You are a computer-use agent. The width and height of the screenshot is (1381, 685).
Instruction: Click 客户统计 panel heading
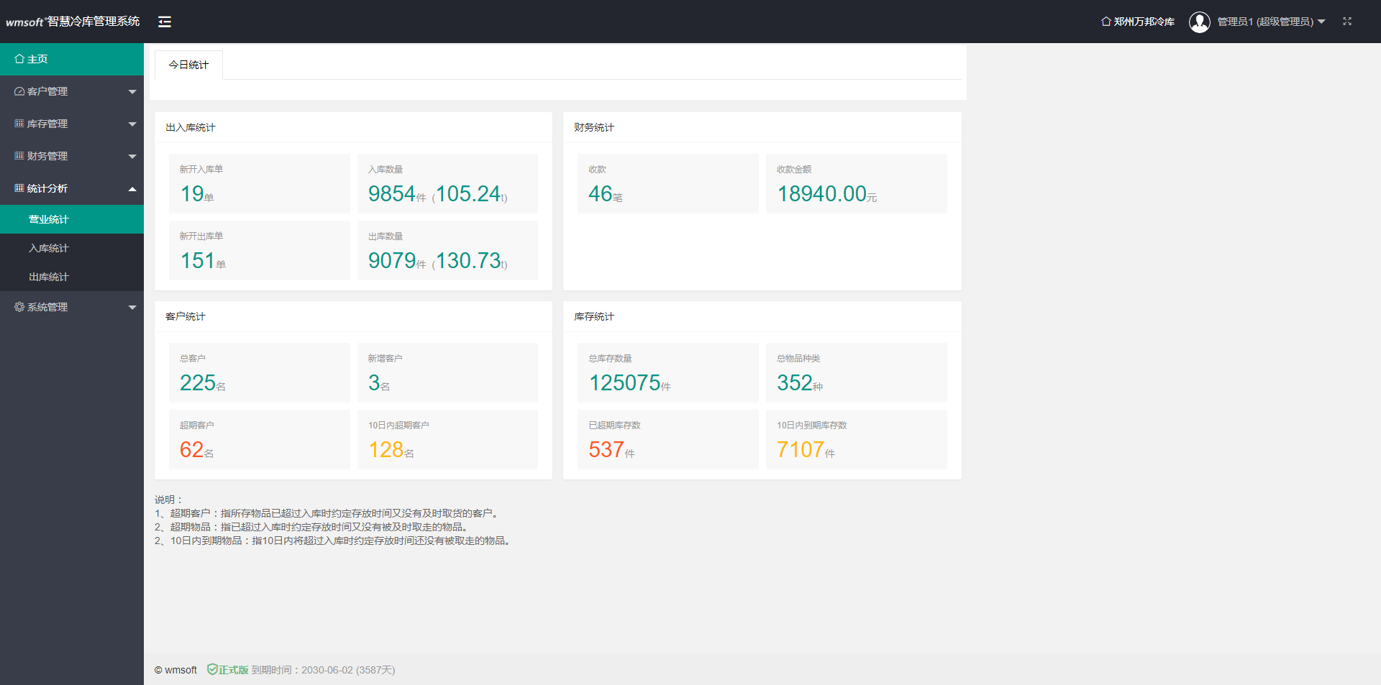(x=186, y=316)
